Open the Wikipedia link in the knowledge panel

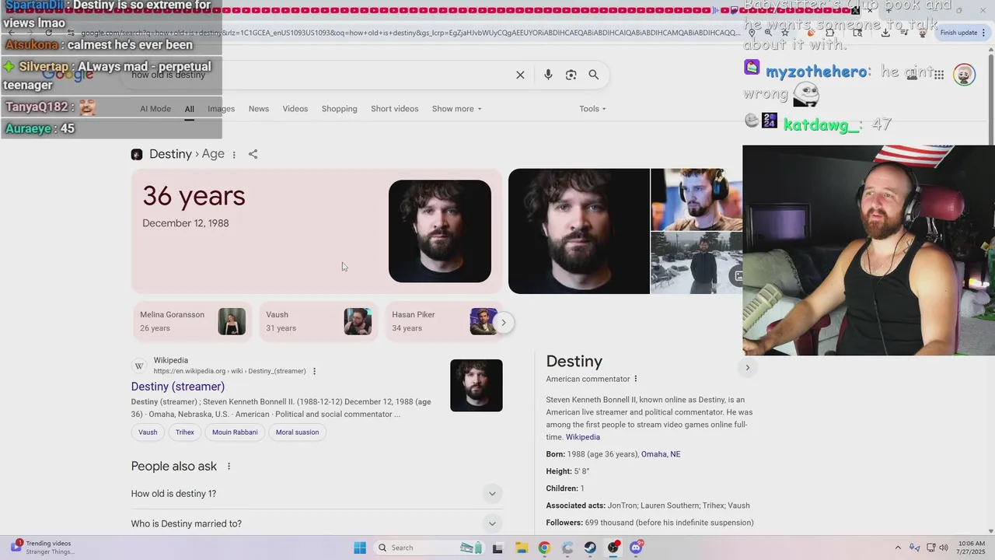[x=583, y=437]
